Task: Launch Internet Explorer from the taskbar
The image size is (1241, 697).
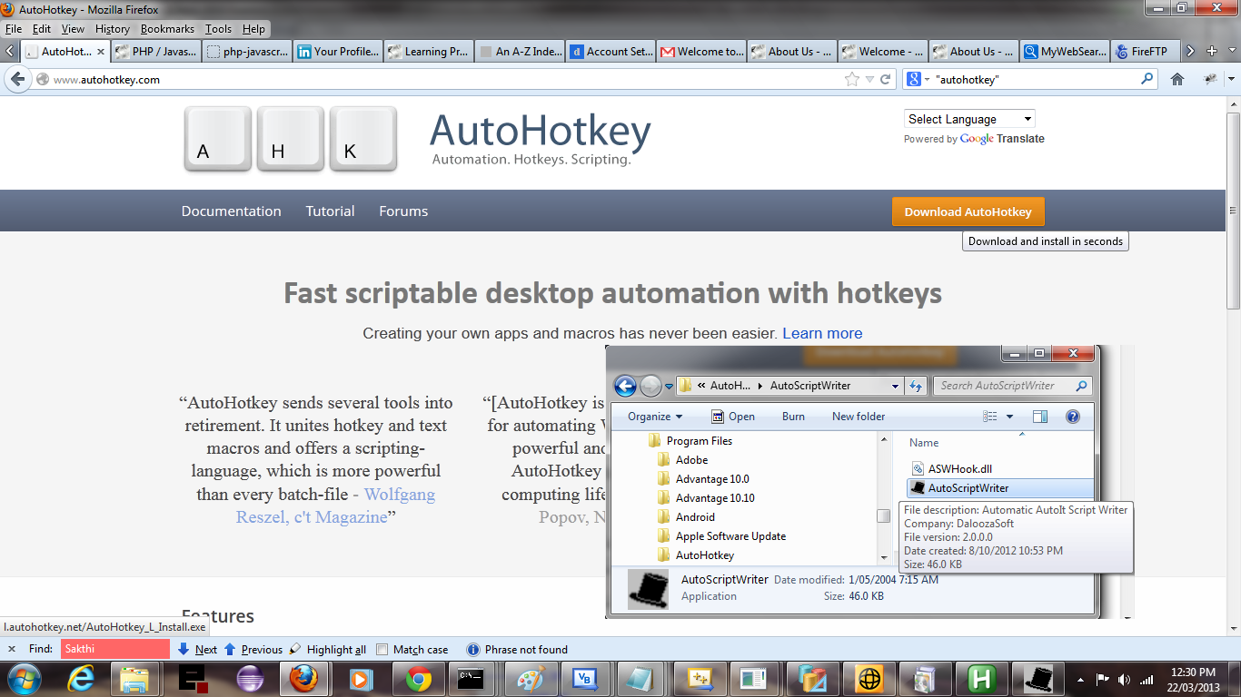Action: 81,678
